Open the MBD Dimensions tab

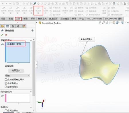pyautogui.click(x=94, y=19)
